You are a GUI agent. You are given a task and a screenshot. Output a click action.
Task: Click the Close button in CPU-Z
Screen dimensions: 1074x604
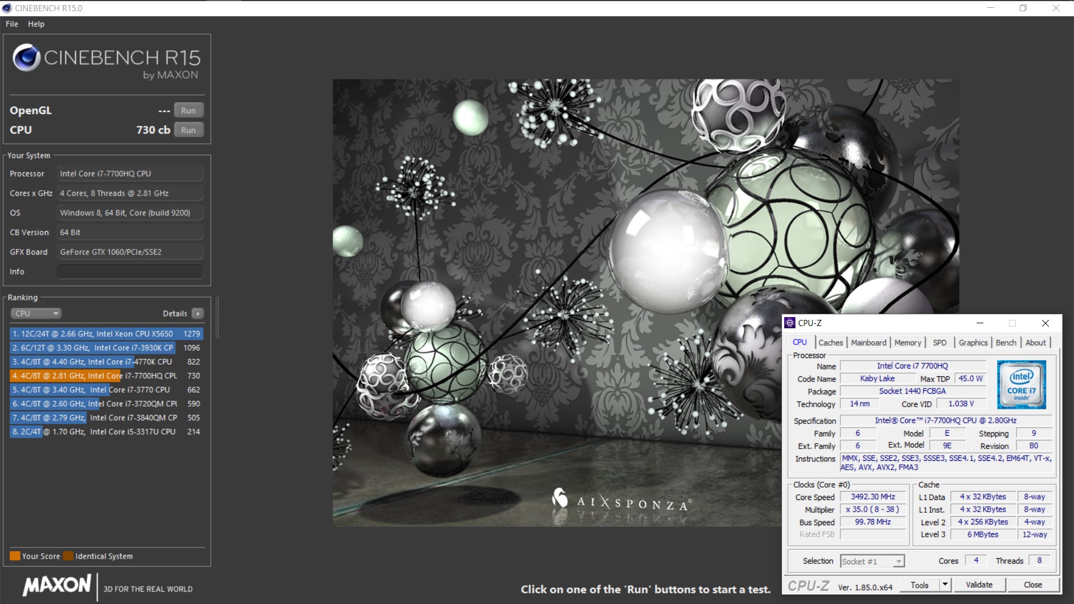point(1033,585)
